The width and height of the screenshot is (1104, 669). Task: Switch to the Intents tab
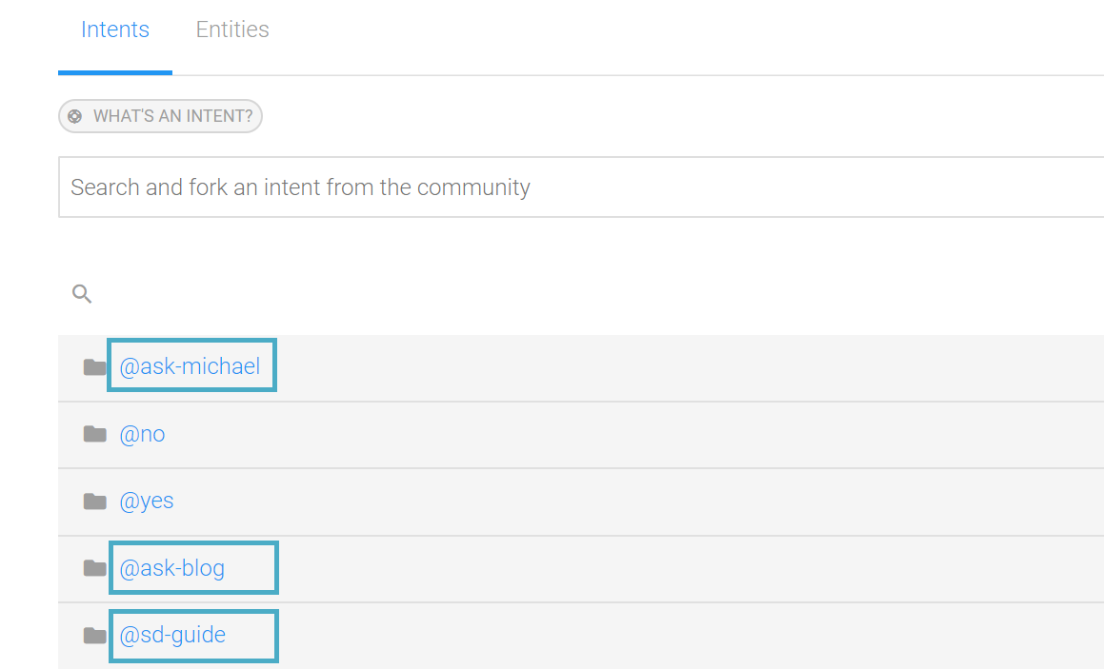tap(114, 30)
